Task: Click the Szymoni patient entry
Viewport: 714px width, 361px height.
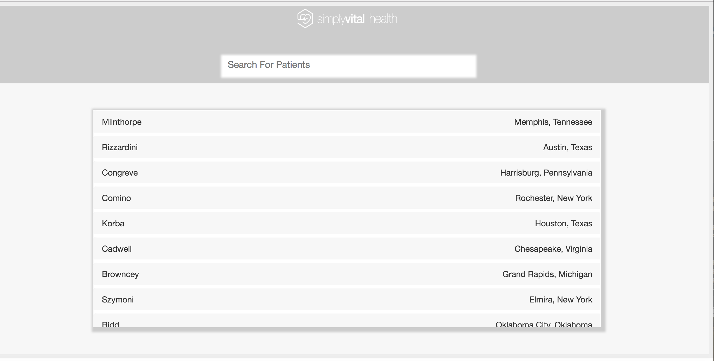Action: tap(118, 299)
